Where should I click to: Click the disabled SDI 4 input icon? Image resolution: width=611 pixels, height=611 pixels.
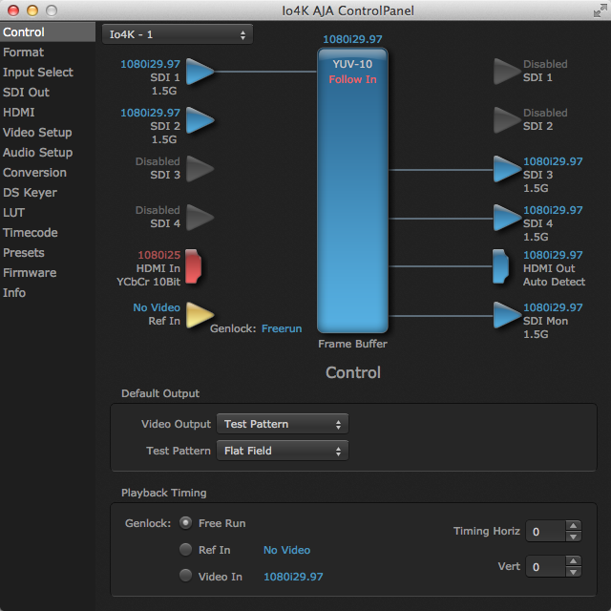tap(199, 219)
